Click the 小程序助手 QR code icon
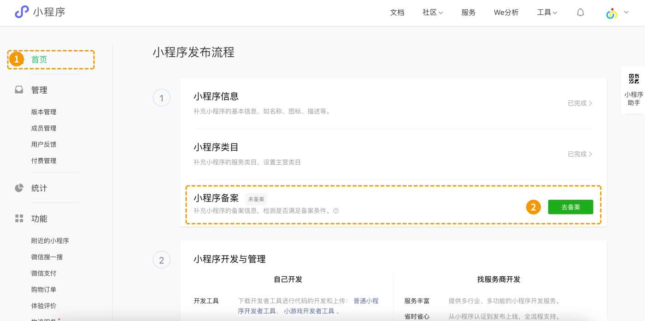 632,78
